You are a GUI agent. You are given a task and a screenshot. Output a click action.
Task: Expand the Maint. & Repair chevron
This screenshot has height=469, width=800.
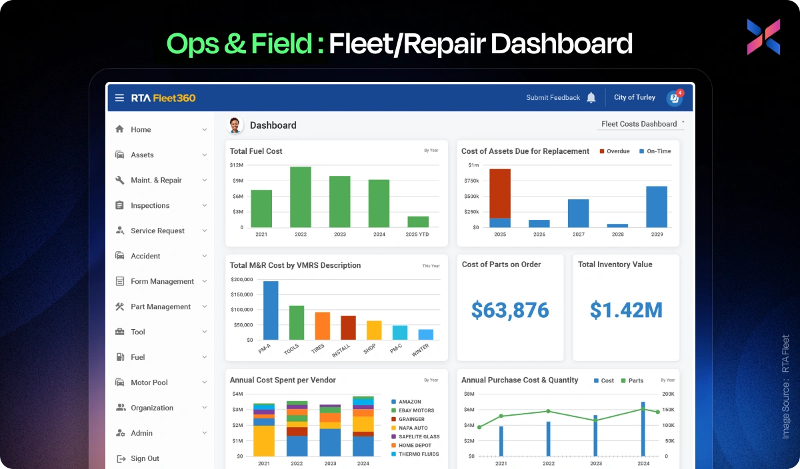point(205,181)
